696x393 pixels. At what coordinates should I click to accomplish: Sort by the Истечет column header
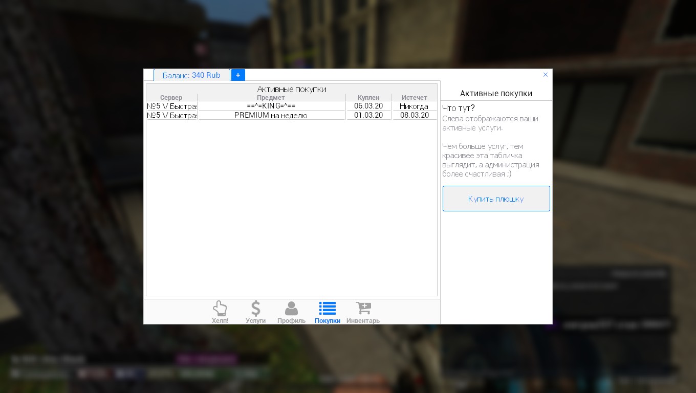click(414, 98)
